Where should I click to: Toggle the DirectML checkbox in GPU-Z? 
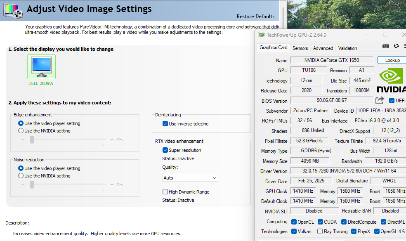pyautogui.click(x=383, y=222)
